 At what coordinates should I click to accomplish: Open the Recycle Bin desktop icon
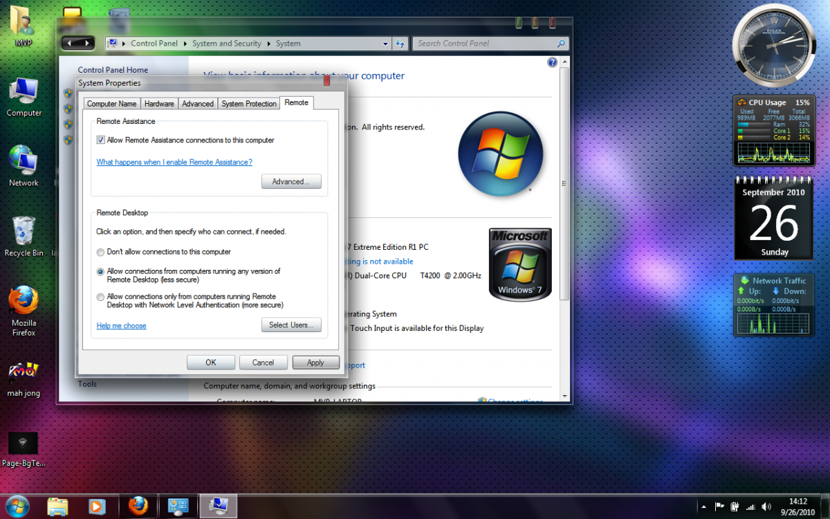(x=24, y=237)
